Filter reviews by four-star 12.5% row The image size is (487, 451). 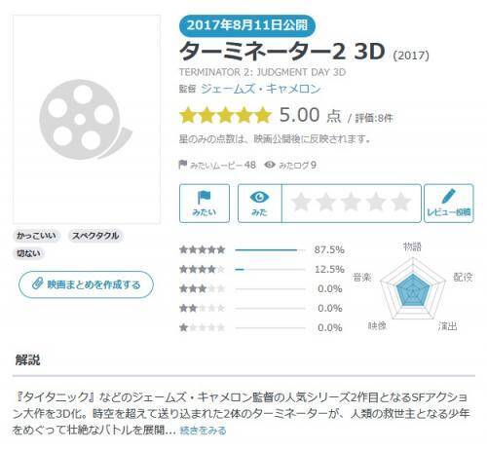click(x=262, y=269)
